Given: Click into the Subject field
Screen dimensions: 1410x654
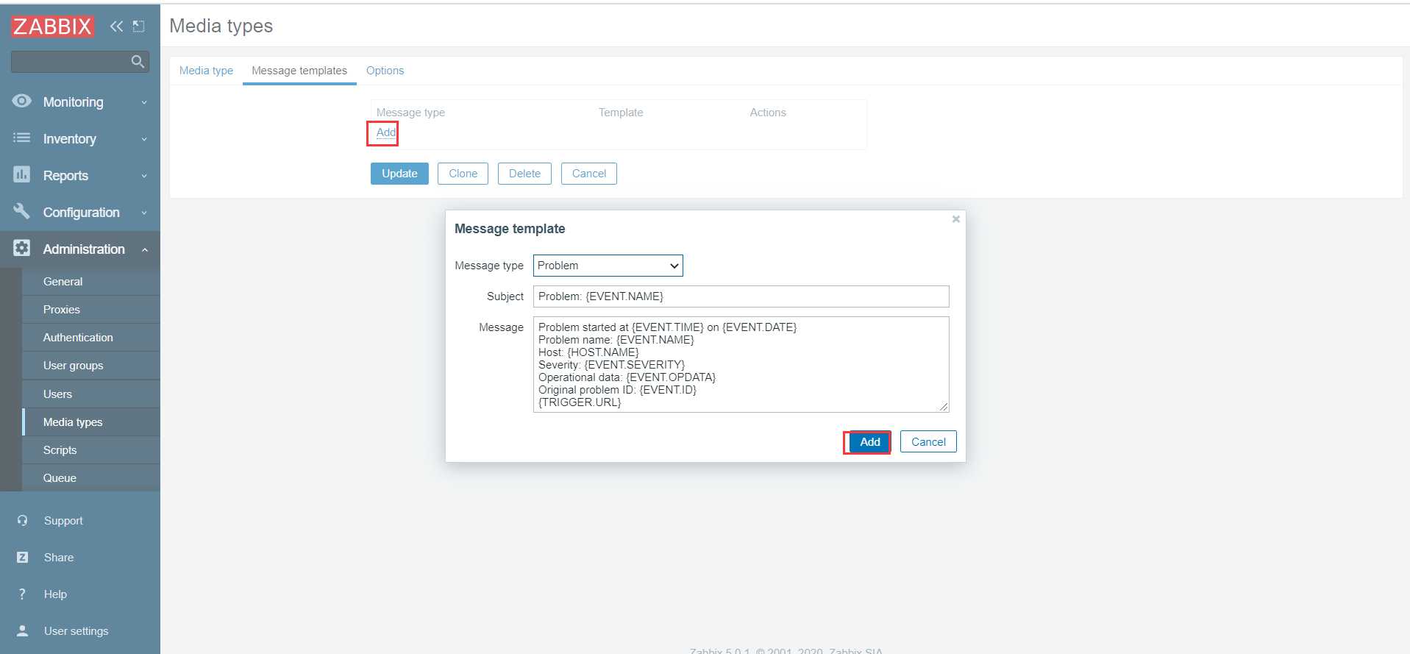Looking at the screenshot, I should (x=741, y=296).
